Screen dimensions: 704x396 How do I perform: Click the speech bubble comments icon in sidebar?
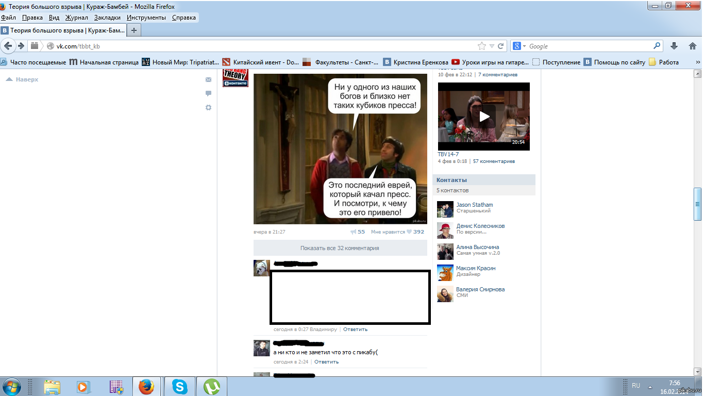[208, 94]
